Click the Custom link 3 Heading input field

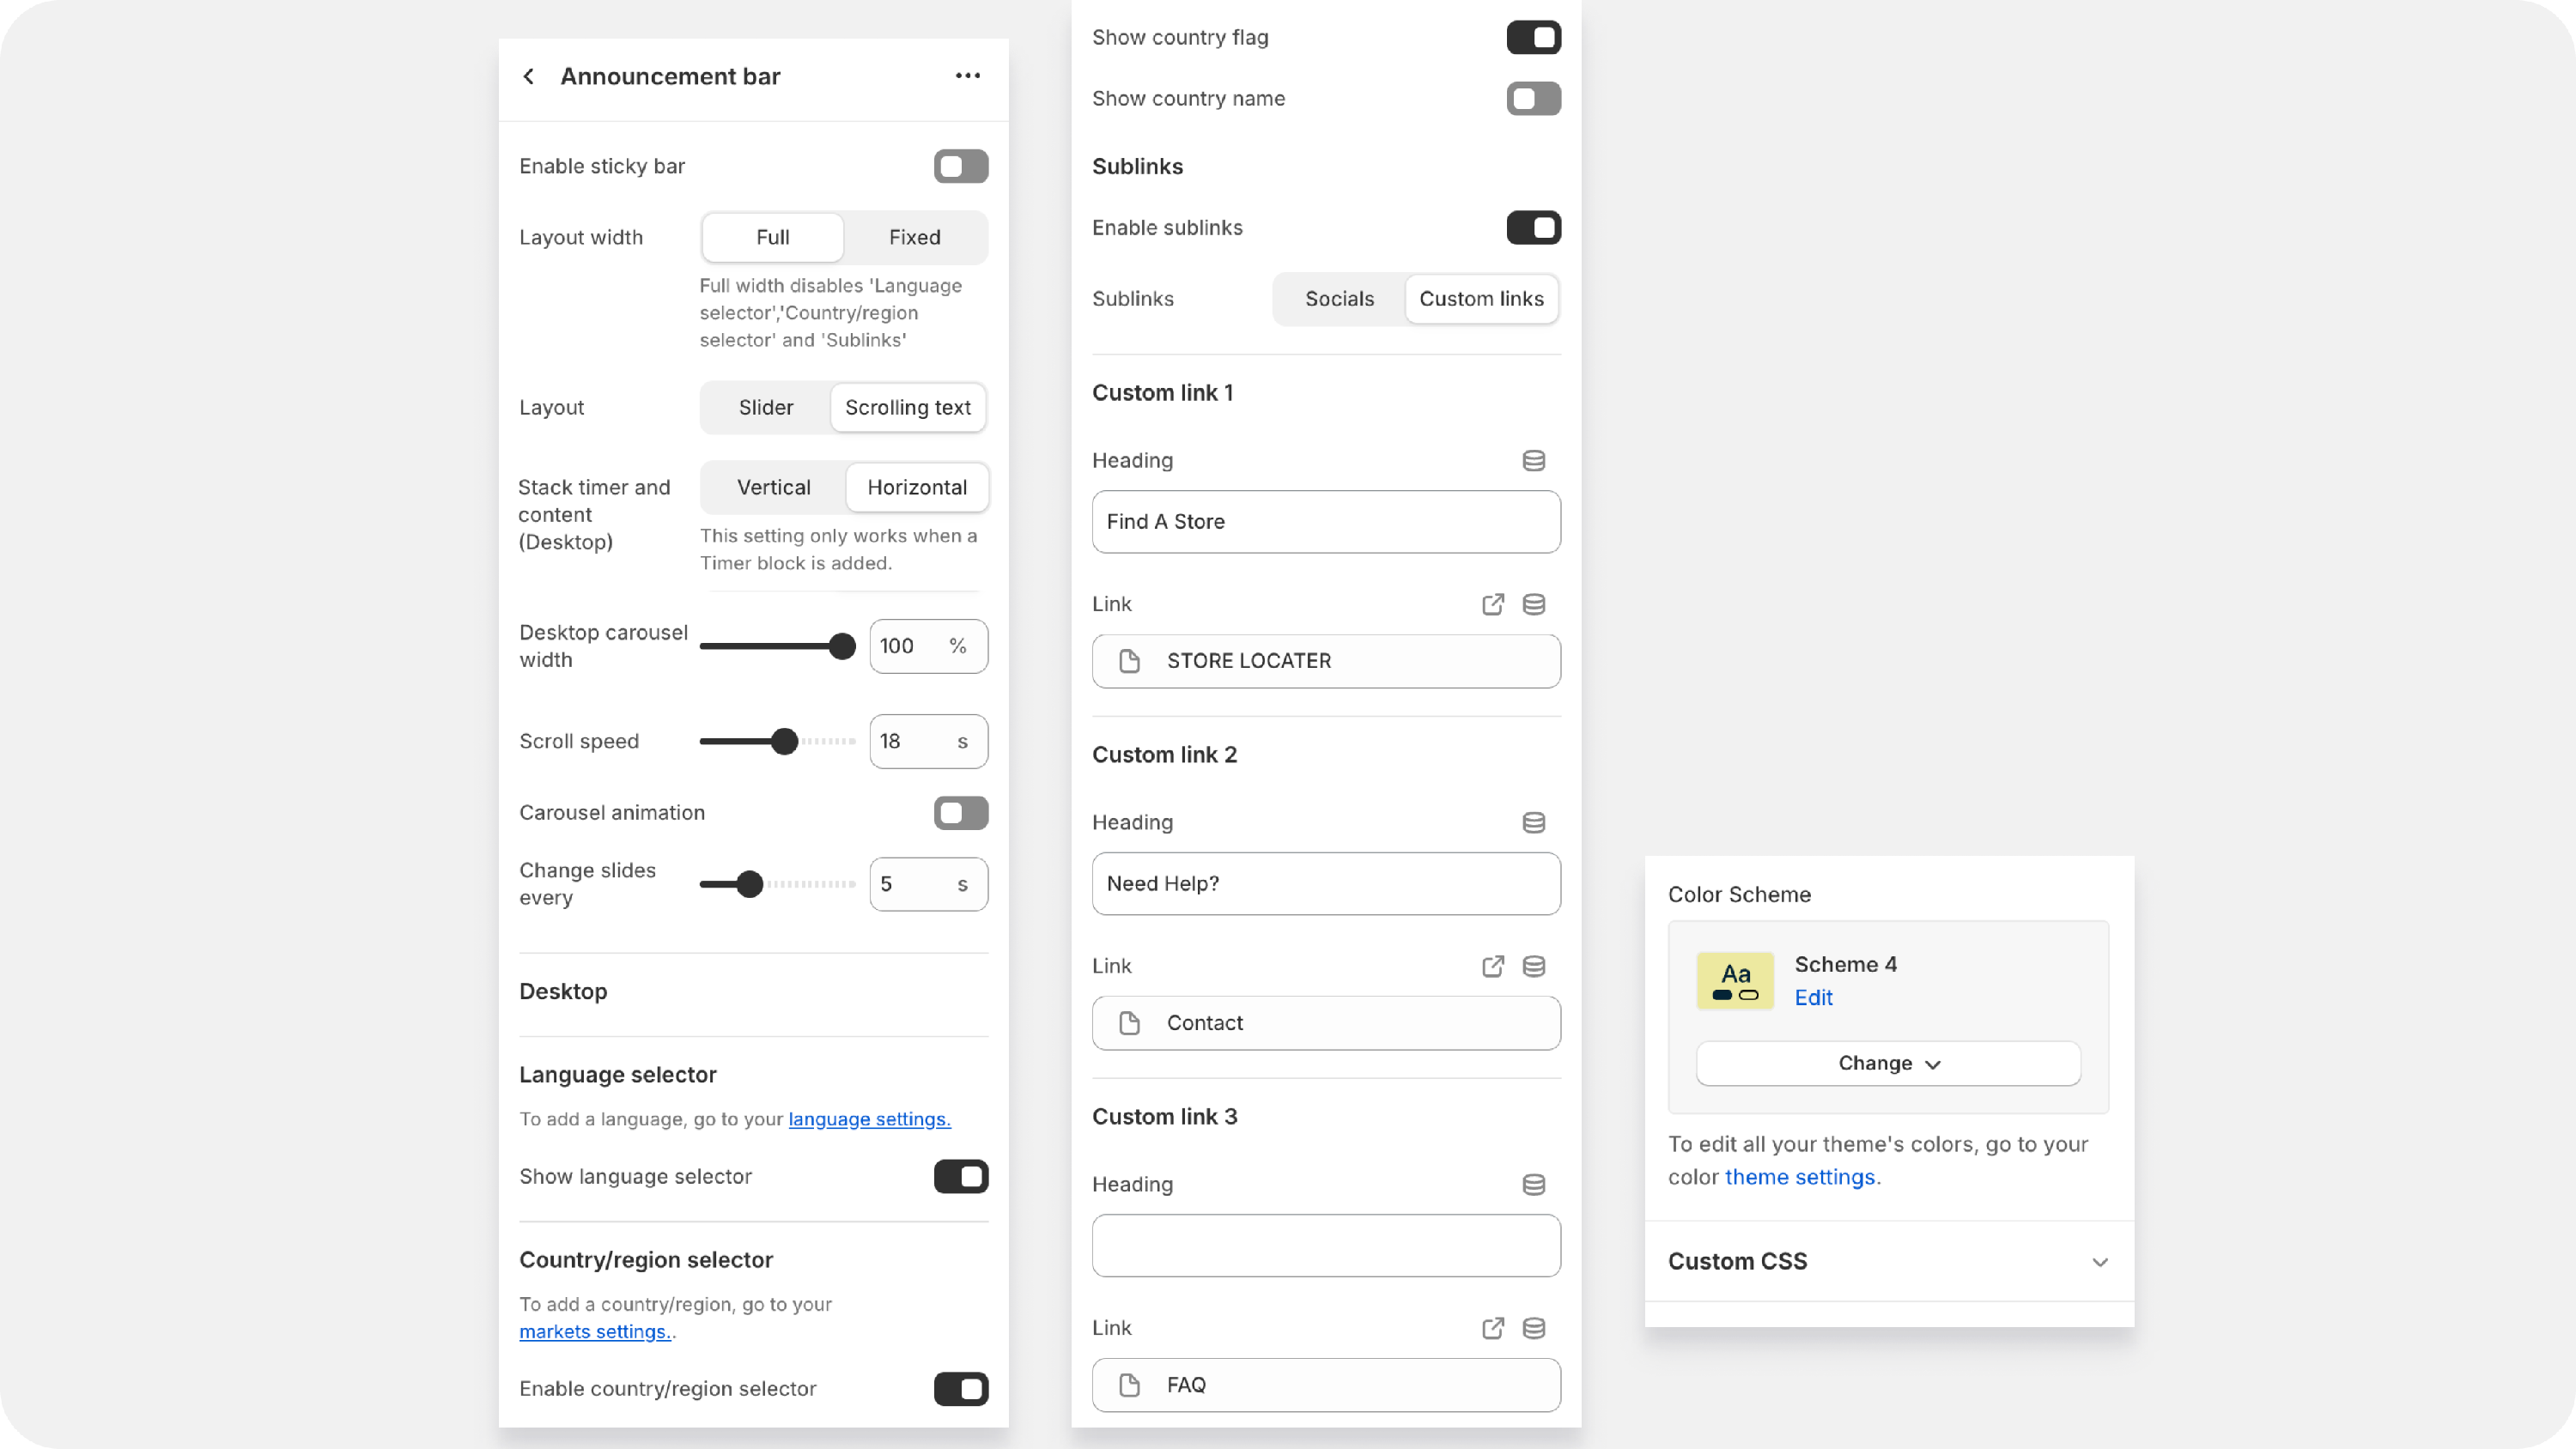click(x=1325, y=1245)
